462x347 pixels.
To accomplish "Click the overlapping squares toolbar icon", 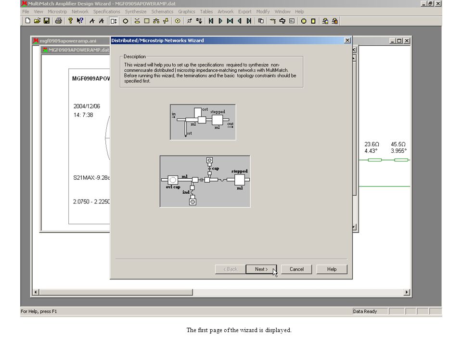I will coord(261,21).
